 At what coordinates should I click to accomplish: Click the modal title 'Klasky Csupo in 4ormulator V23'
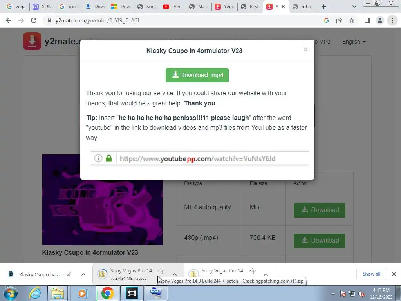(x=194, y=51)
